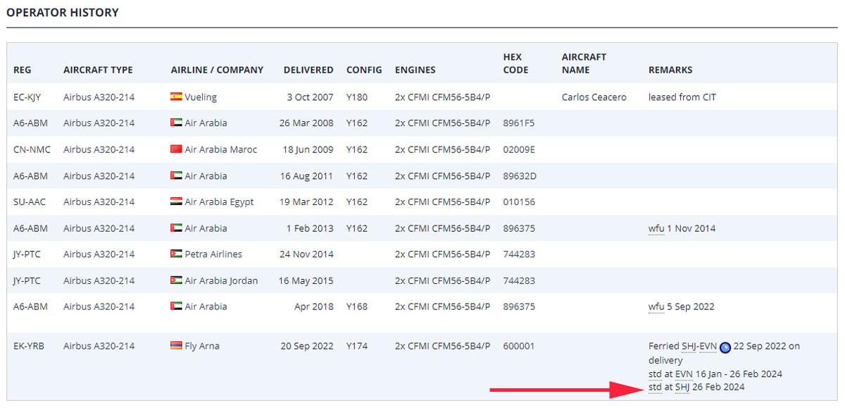Click the wfu abbreviation dated 5 Sep 2022
This screenshot has height=408, width=845.
coord(656,307)
